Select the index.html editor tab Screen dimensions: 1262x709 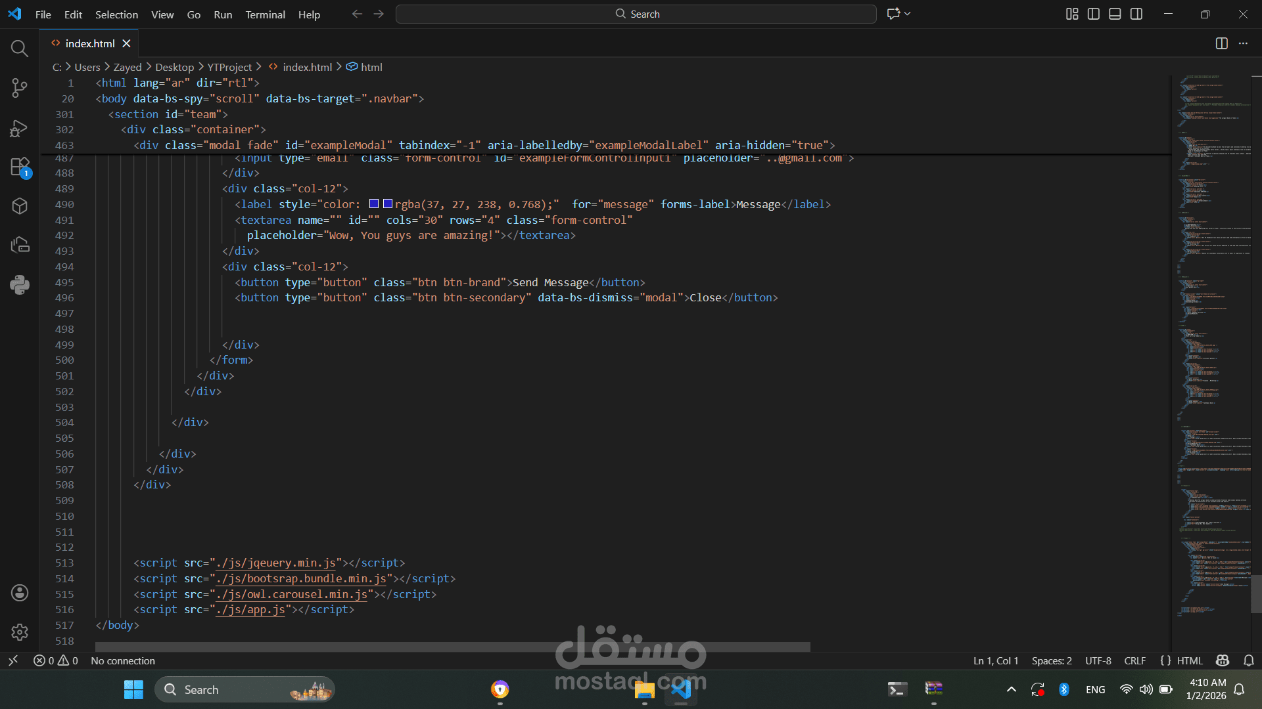[90, 43]
